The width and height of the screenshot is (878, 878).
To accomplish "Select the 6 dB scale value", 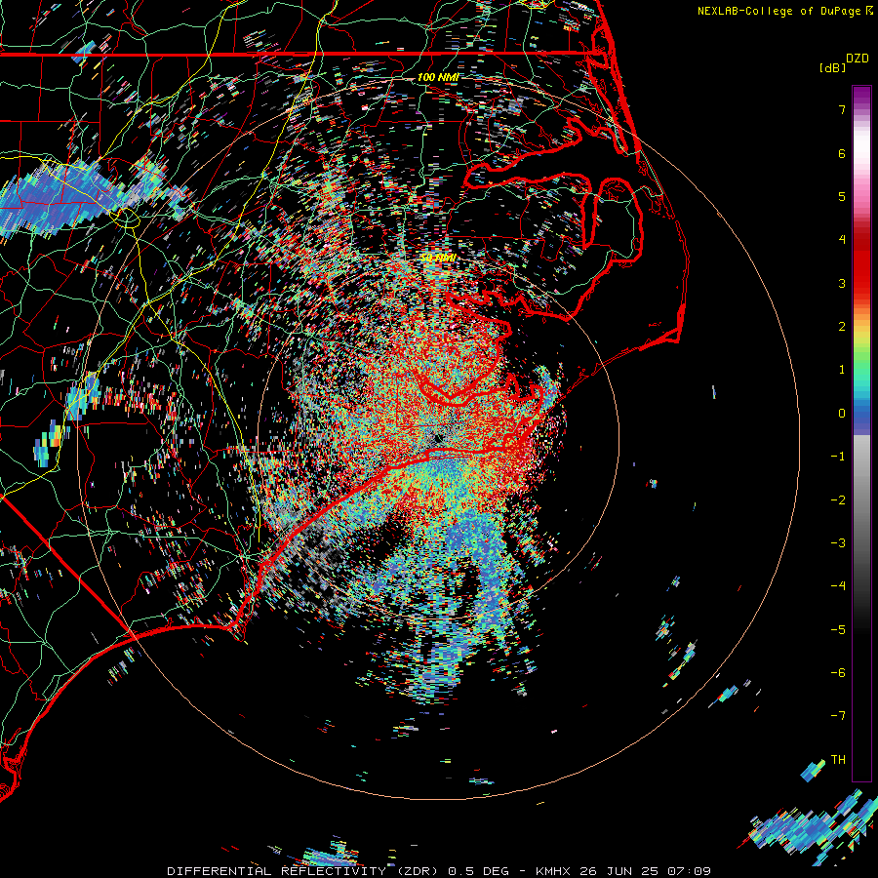I will coord(842,153).
